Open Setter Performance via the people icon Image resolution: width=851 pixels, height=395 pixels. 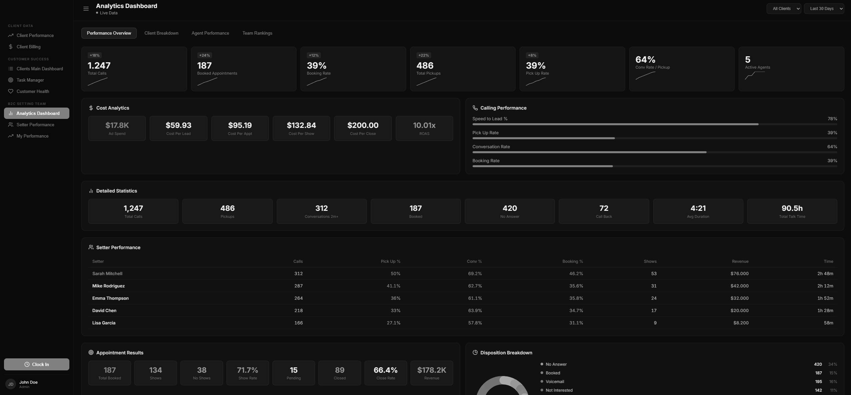point(11,125)
